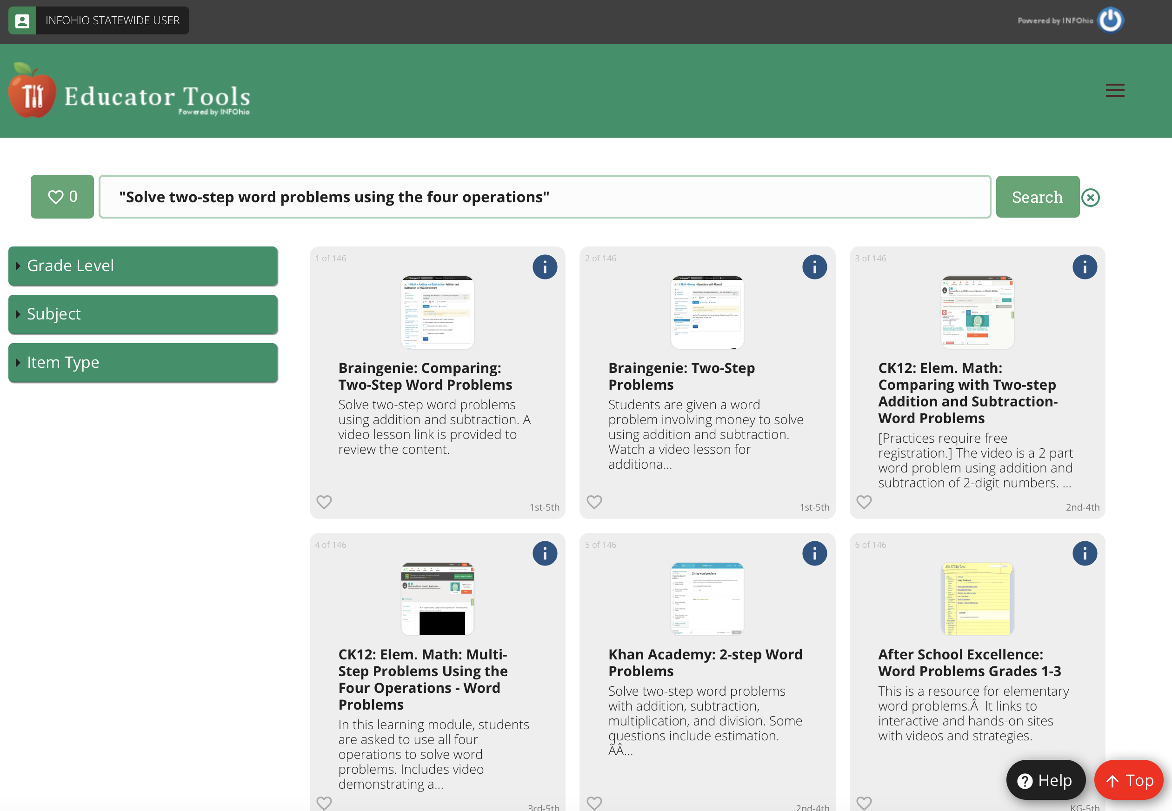
Task: Open thumbnail of CK12 Multi-Step Problems card
Action: (437, 598)
